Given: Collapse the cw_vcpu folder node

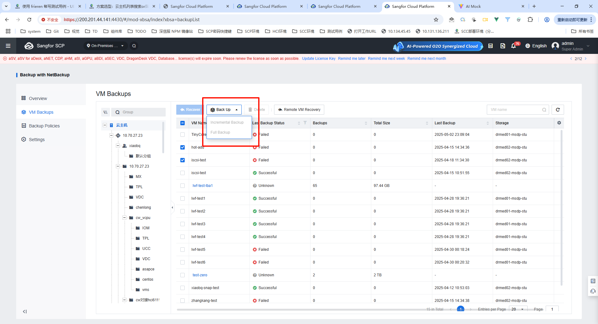Looking at the screenshot, I should click(x=124, y=218).
